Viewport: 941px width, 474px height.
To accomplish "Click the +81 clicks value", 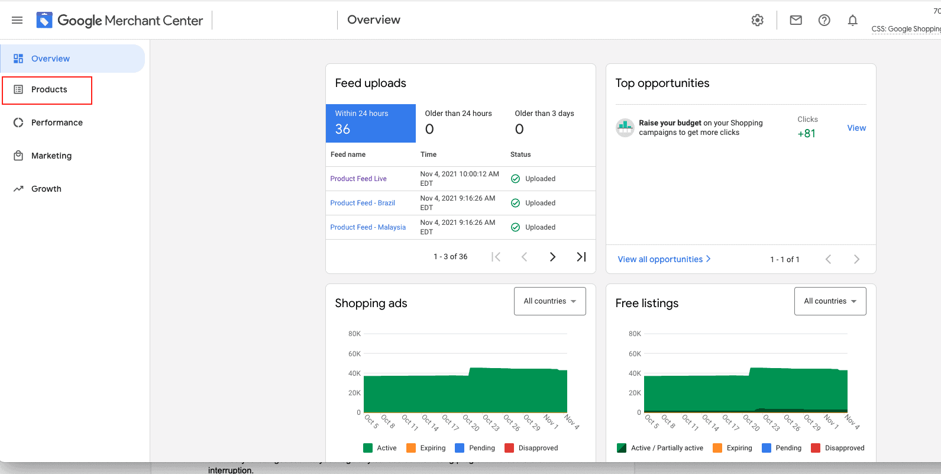I will (x=806, y=134).
